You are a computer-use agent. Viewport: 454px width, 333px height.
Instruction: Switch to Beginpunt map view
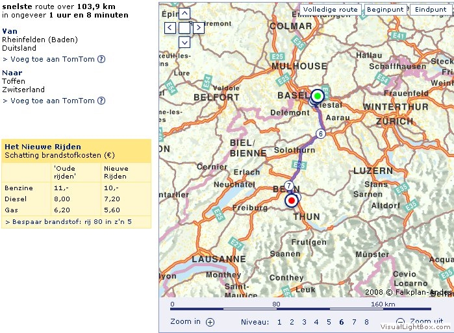pos(385,10)
